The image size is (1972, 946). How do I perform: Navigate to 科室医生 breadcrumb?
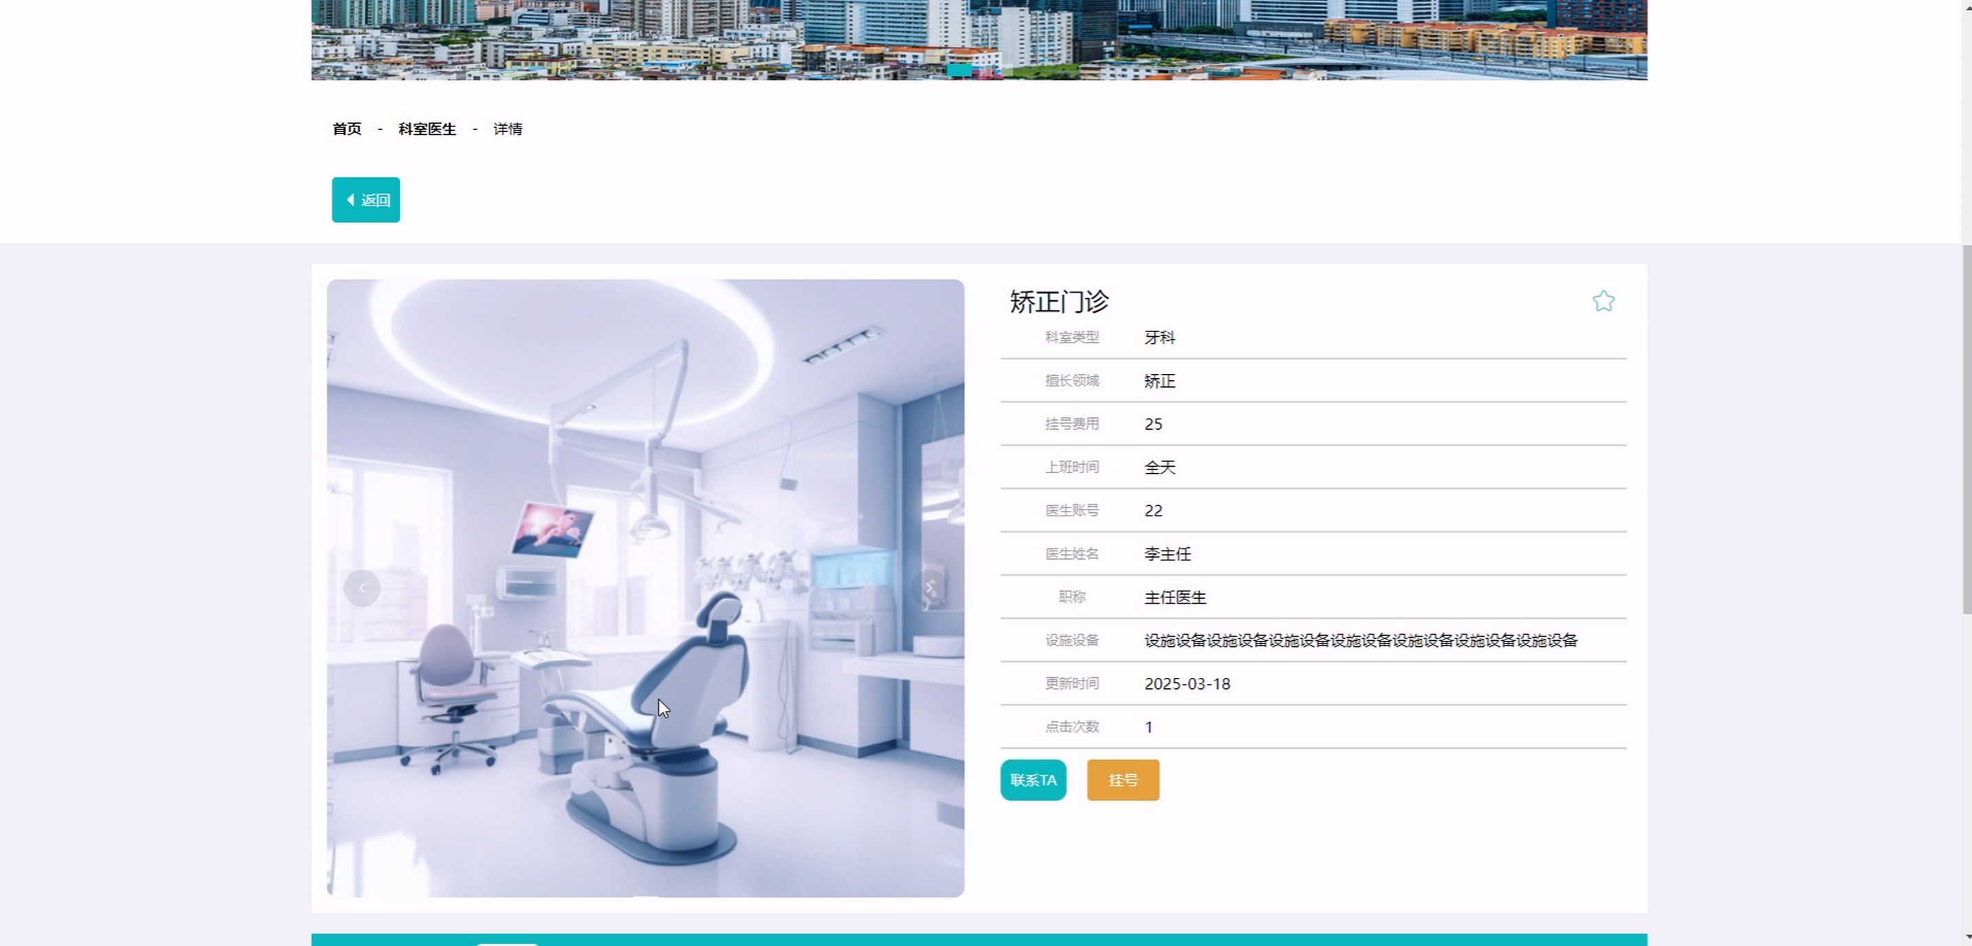pos(427,129)
